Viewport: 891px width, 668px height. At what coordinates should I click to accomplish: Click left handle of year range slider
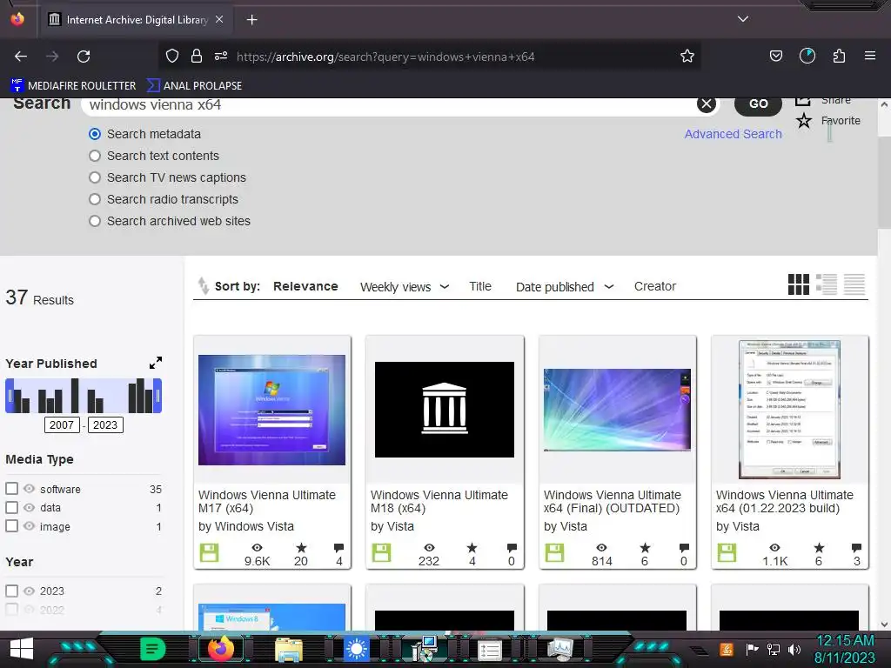[x=9, y=396]
